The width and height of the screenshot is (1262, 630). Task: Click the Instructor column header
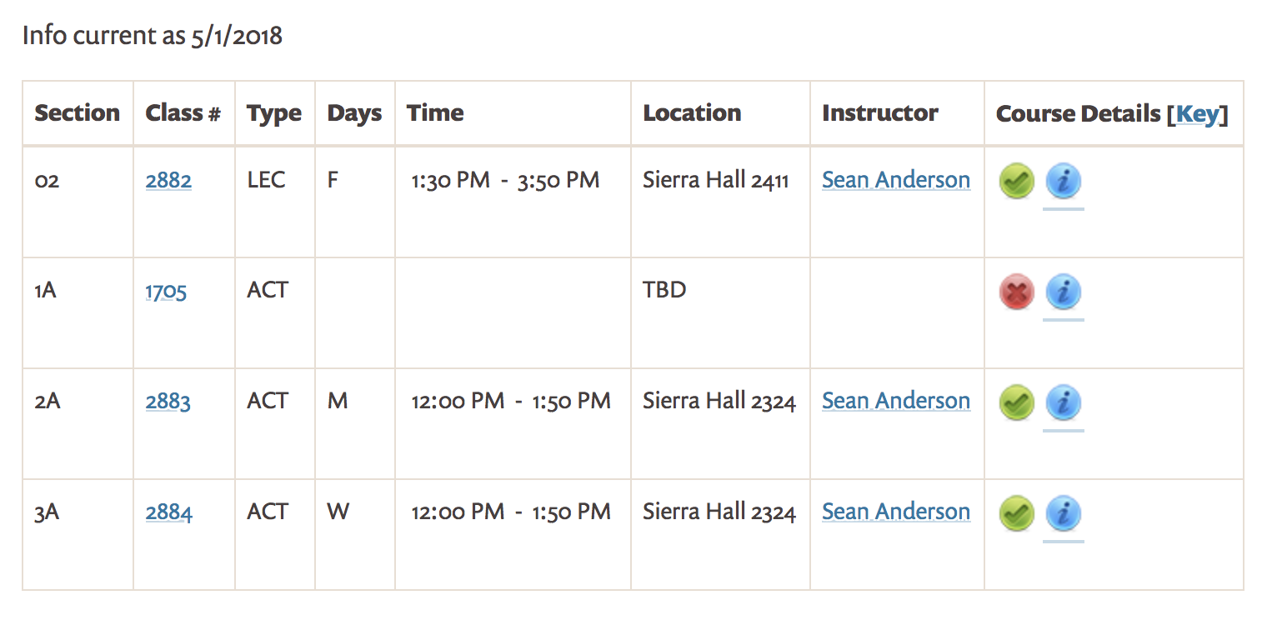click(x=880, y=113)
